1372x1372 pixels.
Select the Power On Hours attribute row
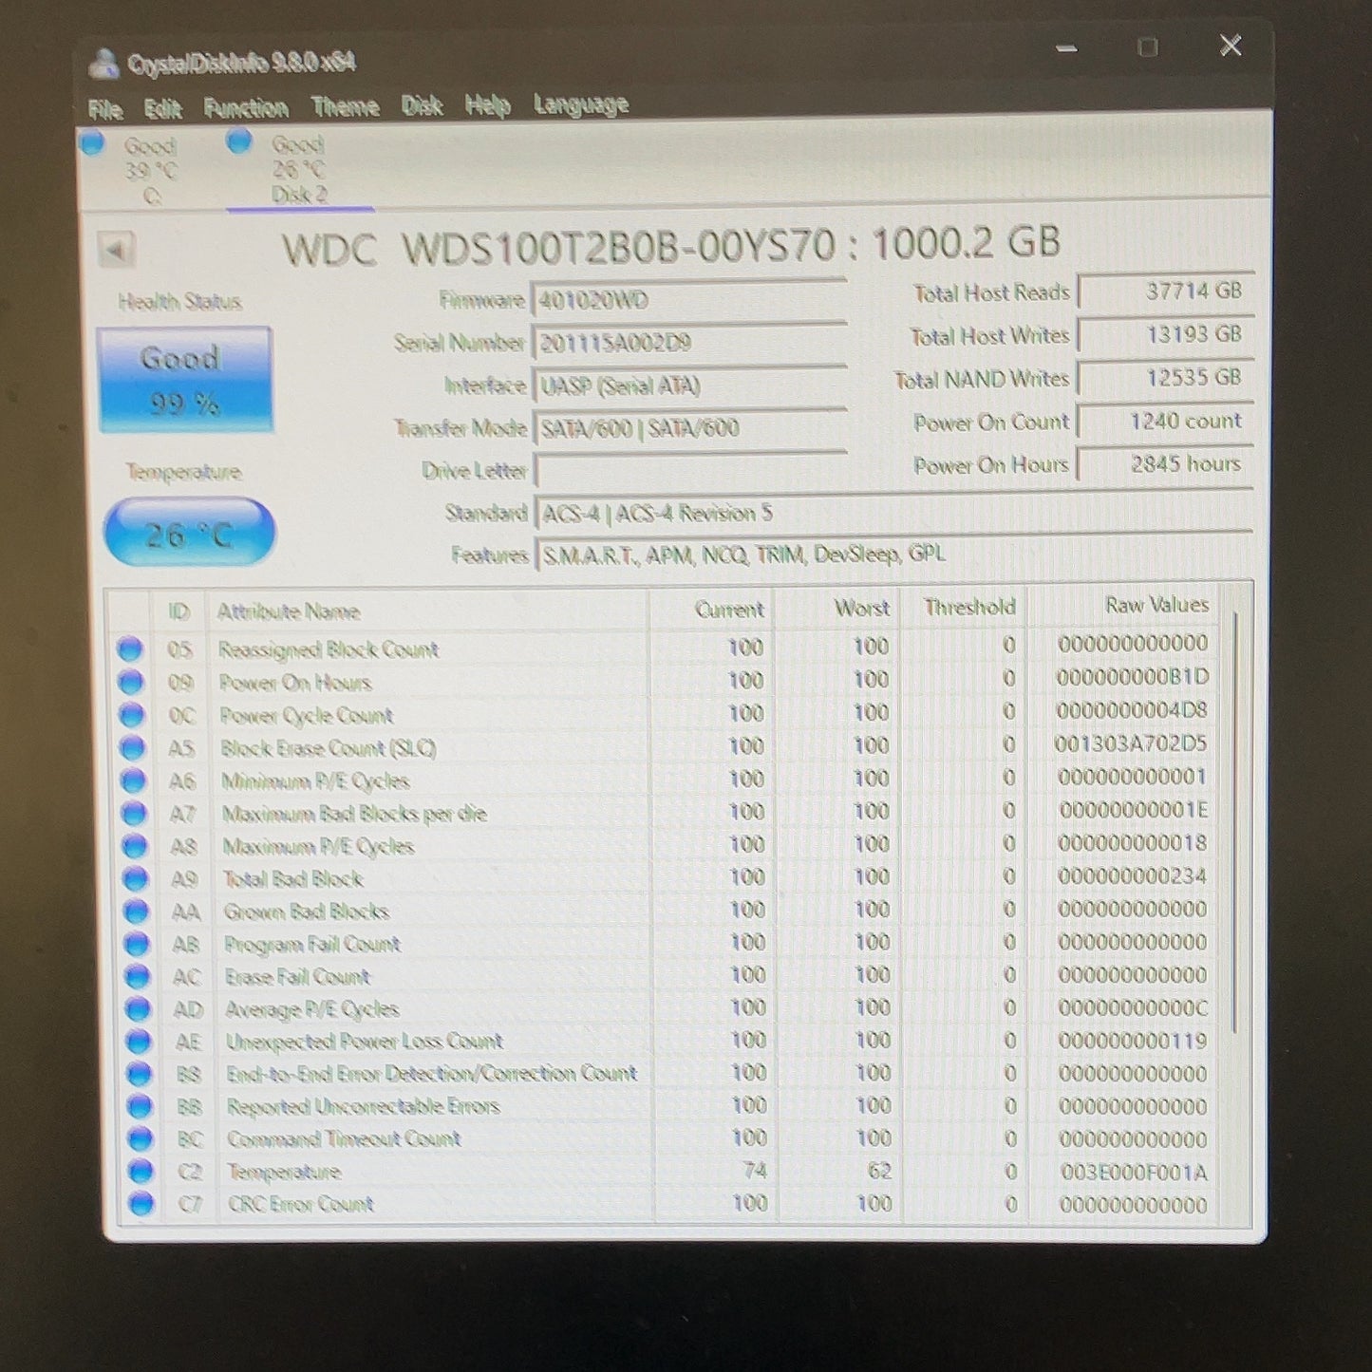(665, 682)
